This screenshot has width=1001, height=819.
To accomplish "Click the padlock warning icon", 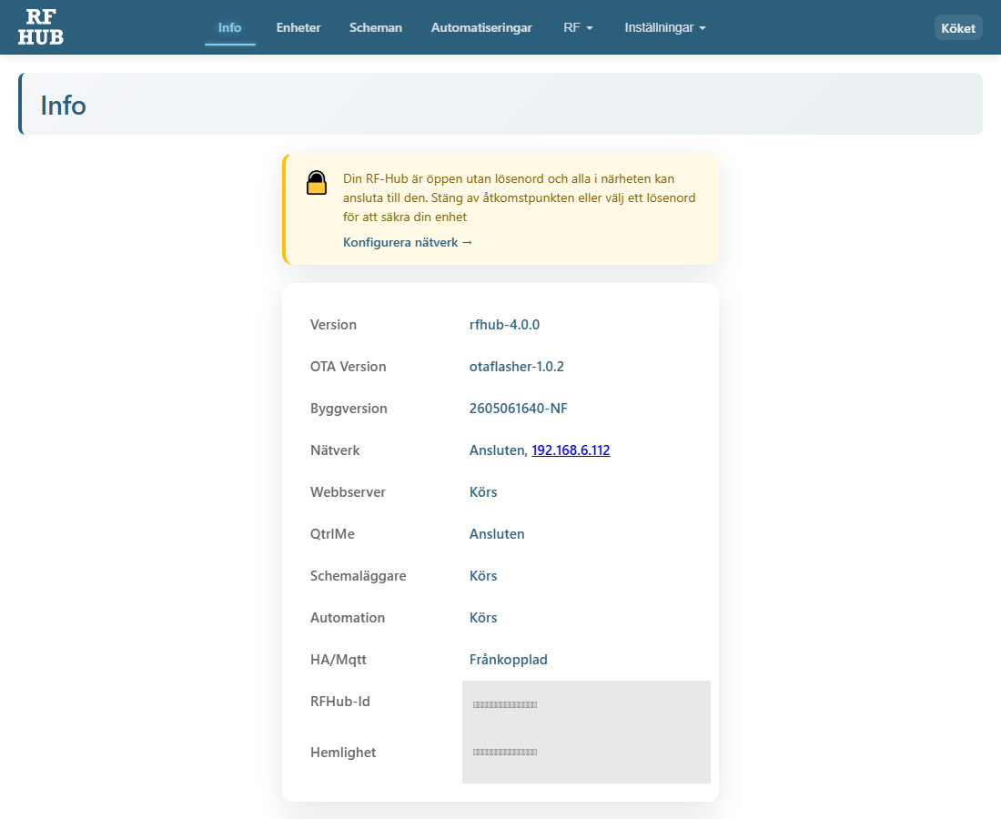I will point(317,183).
